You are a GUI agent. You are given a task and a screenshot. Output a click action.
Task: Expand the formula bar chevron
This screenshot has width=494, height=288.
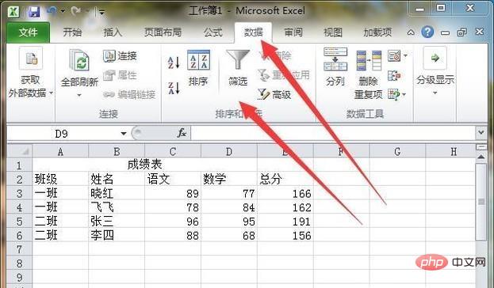[481, 133]
